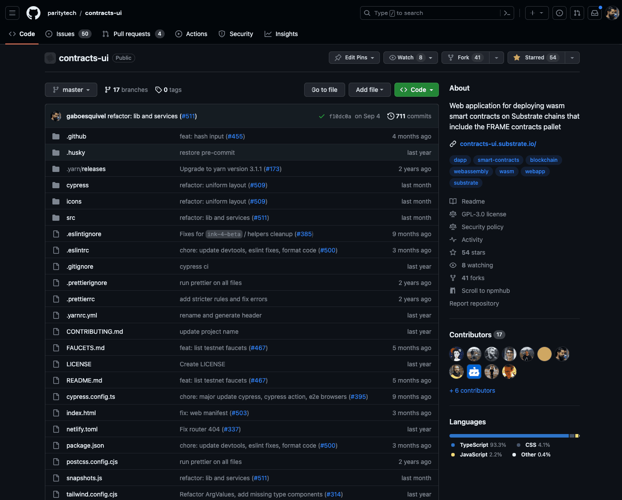Click the tags icon beside 0 tags

(x=158, y=90)
